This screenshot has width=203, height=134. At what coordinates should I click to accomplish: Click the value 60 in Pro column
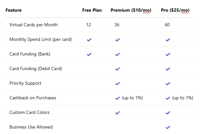[167, 25]
